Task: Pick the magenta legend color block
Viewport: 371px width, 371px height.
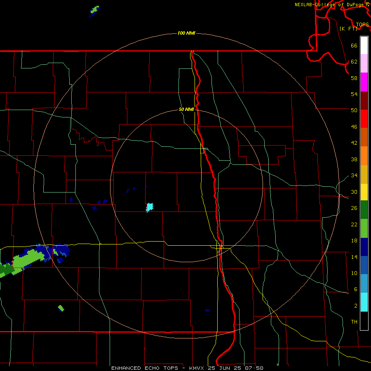Action: pos(364,82)
